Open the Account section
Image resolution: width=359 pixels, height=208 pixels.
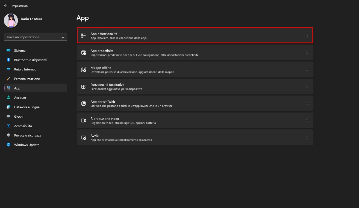pyautogui.click(x=35, y=98)
